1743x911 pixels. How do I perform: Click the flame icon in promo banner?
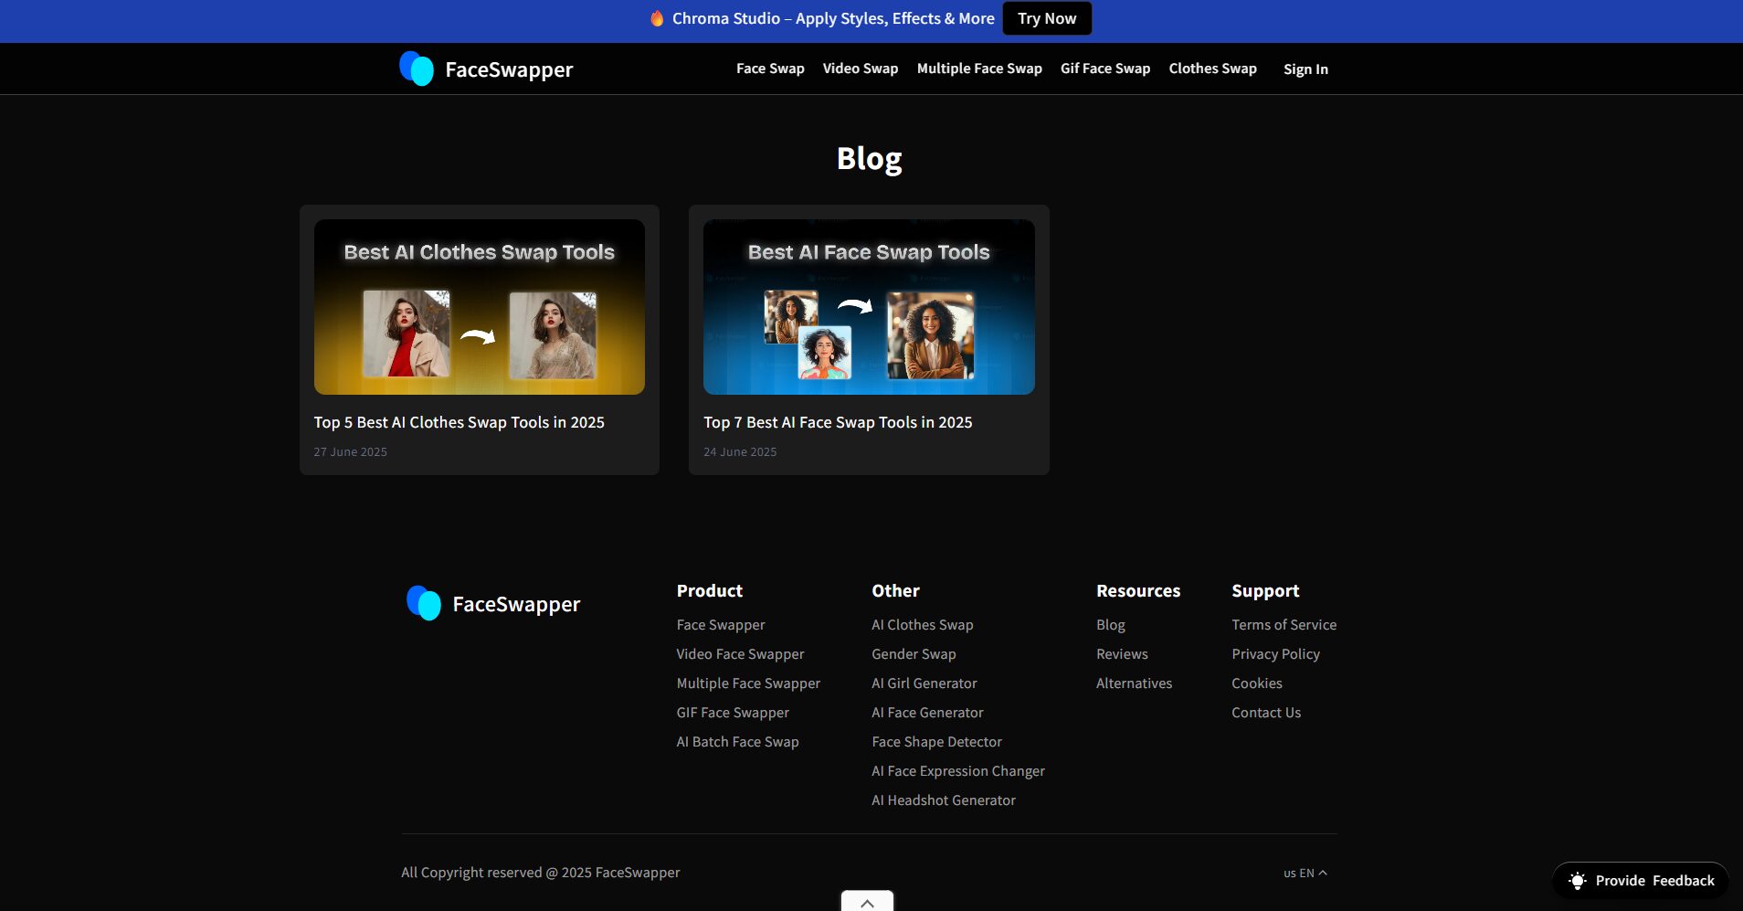(657, 18)
